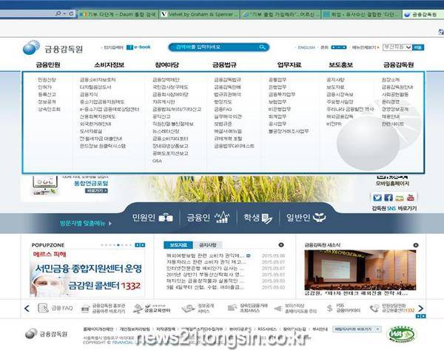Click the 모바일홈페이지 link
The height and width of the screenshot is (351, 444).
pos(392,184)
